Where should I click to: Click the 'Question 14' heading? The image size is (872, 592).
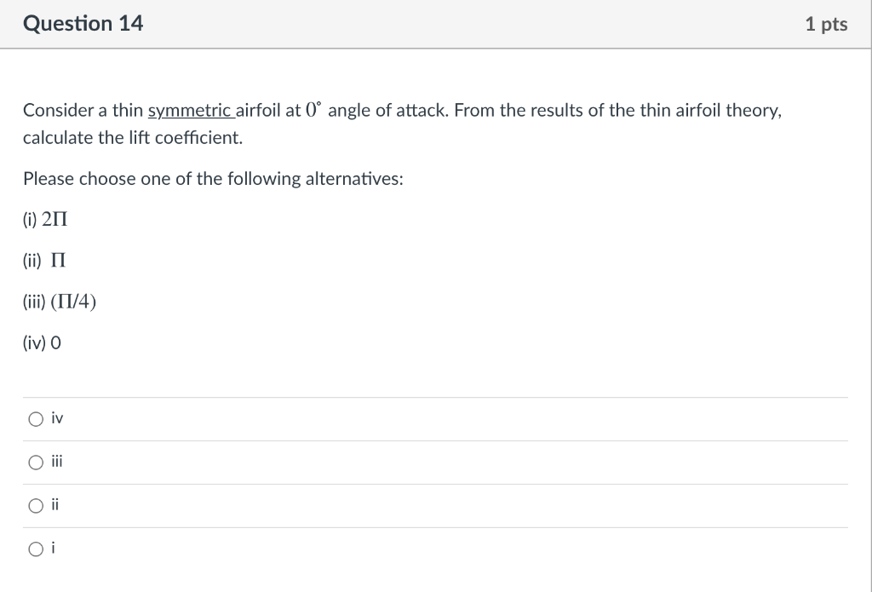[83, 24]
